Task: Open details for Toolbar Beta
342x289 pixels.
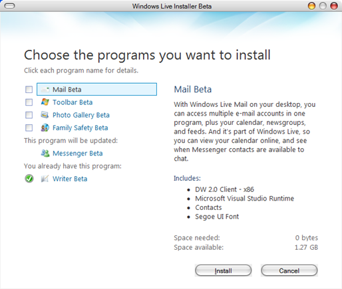Action: [73, 102]
